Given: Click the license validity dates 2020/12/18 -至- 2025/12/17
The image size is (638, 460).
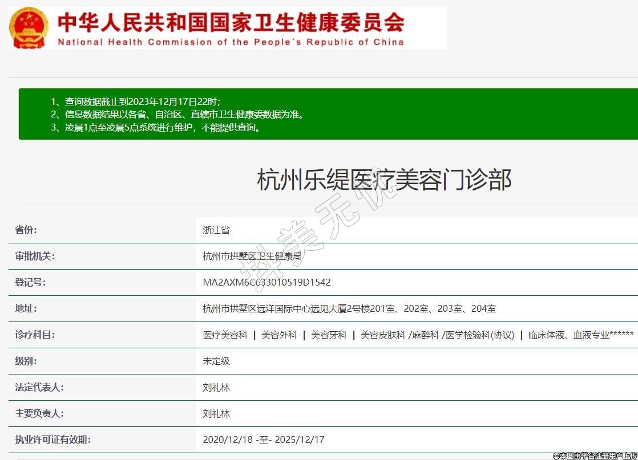Looking at the screenshot, I should (264, 439).
